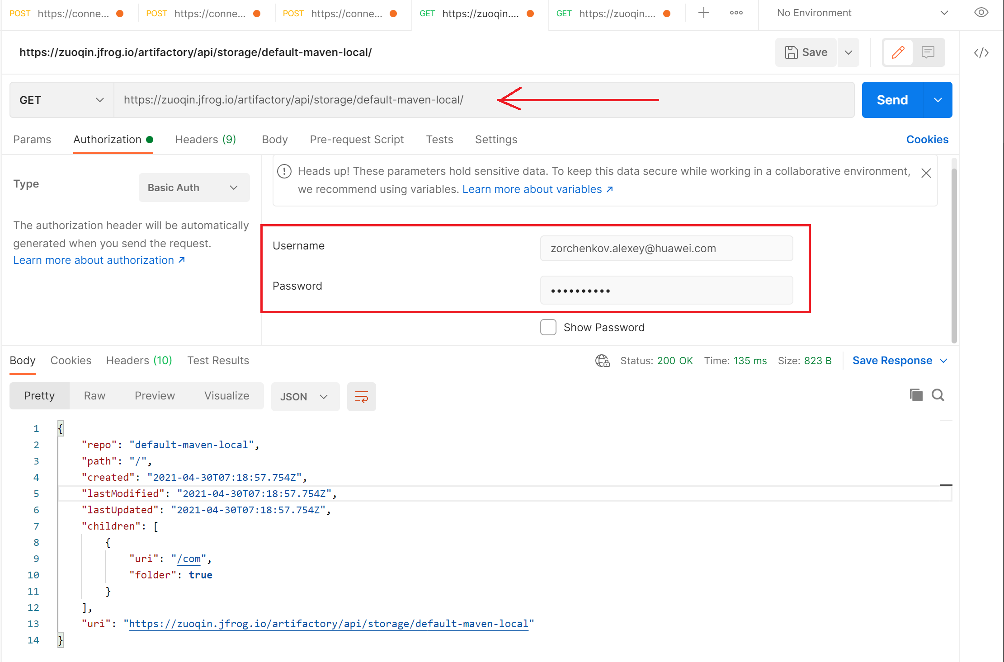Click the pencil edit icon

[898, 52]
